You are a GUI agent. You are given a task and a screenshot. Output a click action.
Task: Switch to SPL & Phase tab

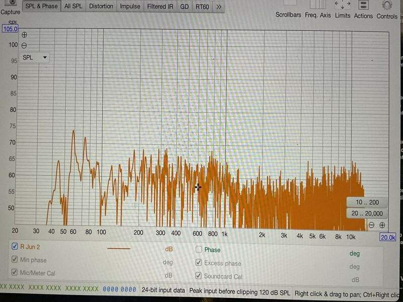pyautogui.click(x=41, y=6)
